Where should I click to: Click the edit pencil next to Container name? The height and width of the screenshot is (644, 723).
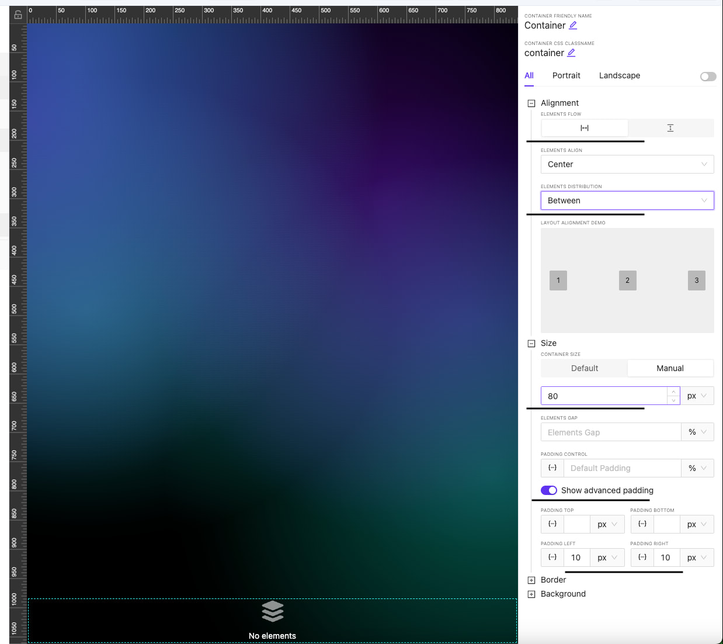tap(573, 25)
